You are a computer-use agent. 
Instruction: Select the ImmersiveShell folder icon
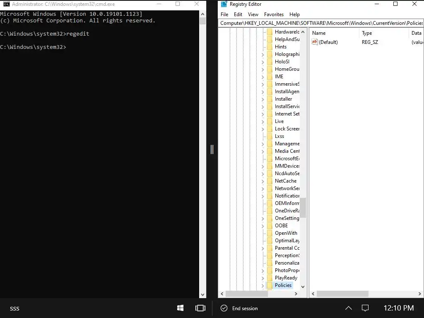[270, 84]
